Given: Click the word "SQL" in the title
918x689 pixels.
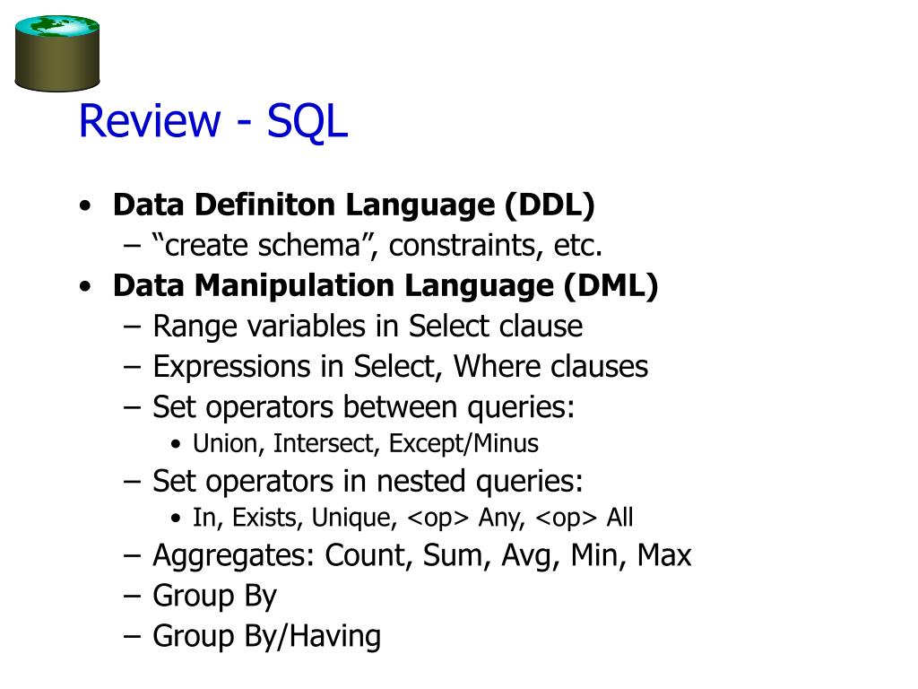Looking at the screenshot, I should point(307,122).
